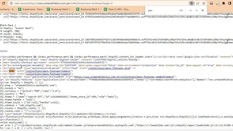Open the Subdomains - Boot... bookmark
This screenshot has height=131, width=233.
tap(31, 9)
